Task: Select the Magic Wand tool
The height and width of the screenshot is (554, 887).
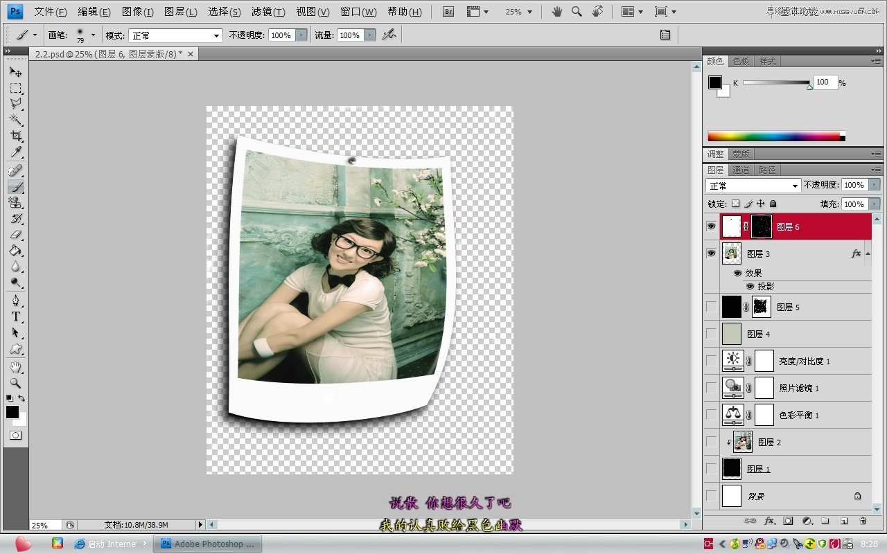Action: tap(15, 120)
